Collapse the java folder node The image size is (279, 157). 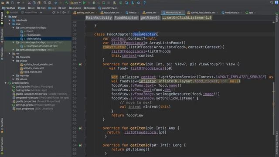point(10,24)
